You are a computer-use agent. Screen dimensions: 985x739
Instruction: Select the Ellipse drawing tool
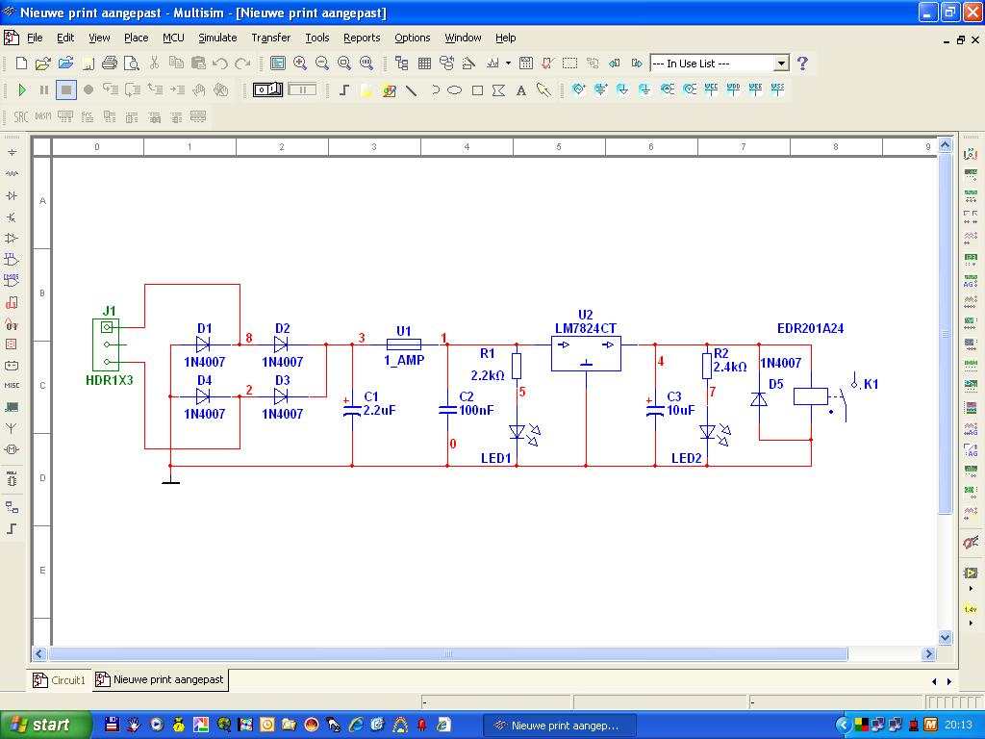tap(455, 90)
